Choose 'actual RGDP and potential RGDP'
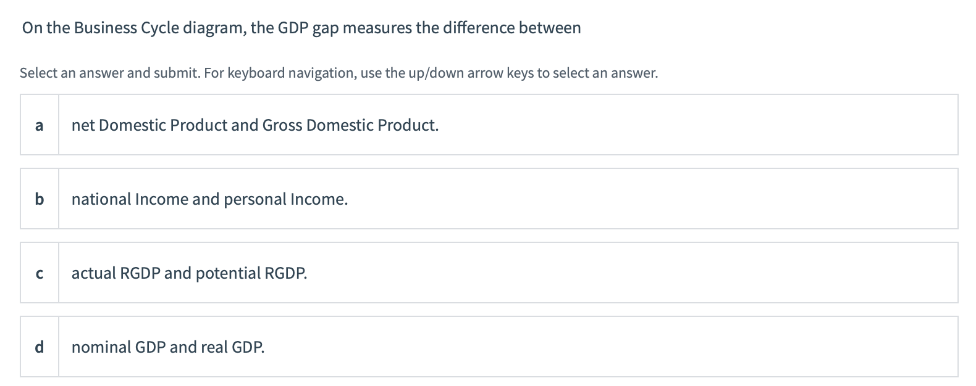976x386 pixels. tap(188, 273)
